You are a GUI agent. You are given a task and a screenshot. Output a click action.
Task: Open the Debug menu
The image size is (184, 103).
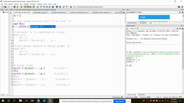pyautogui.click(x=26, y=4)
